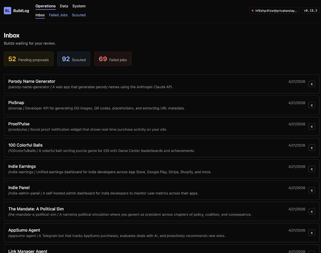The image size is (321, 253).
Task: Click the /pixsnap description line
Action: click(96, 108)
